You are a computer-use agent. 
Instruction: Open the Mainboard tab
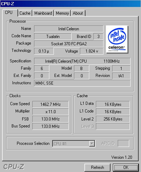[43, 13]
